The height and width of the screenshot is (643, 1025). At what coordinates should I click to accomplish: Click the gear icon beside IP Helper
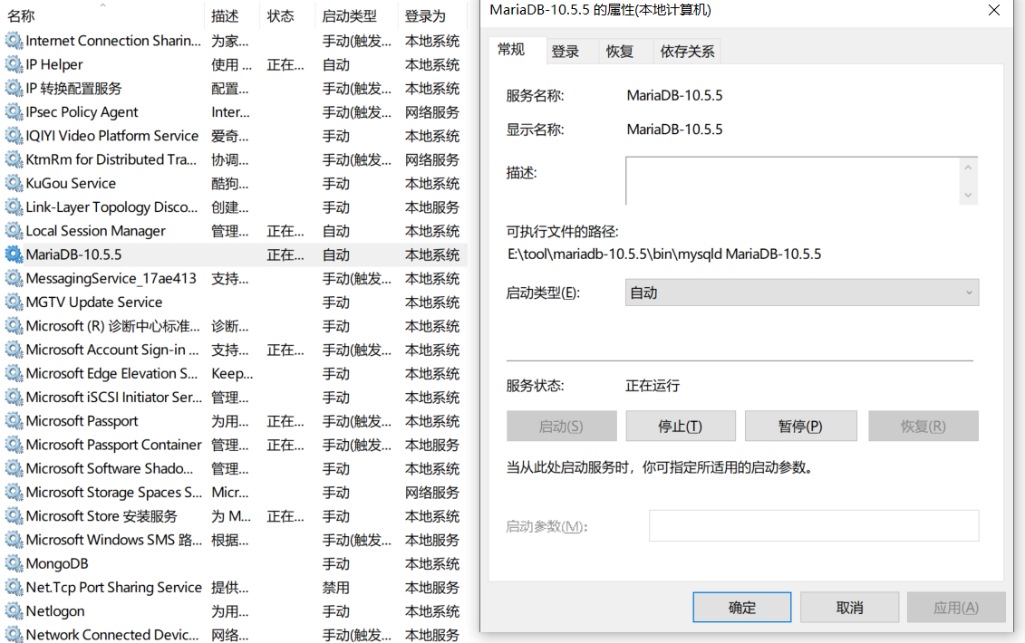(14, 64)
